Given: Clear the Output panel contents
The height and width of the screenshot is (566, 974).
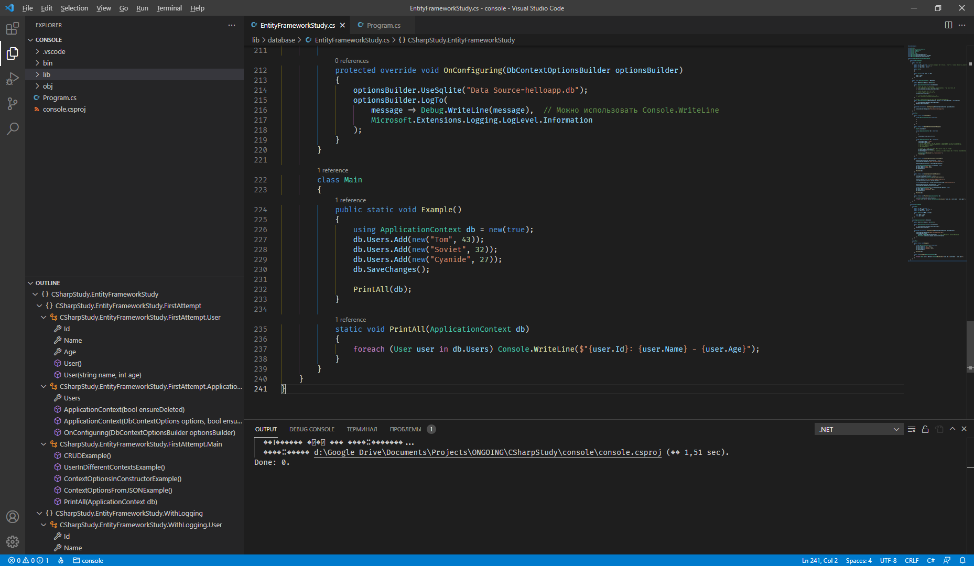Looking at the screenshot, I should pyautogui.click(x=911, y=429).
